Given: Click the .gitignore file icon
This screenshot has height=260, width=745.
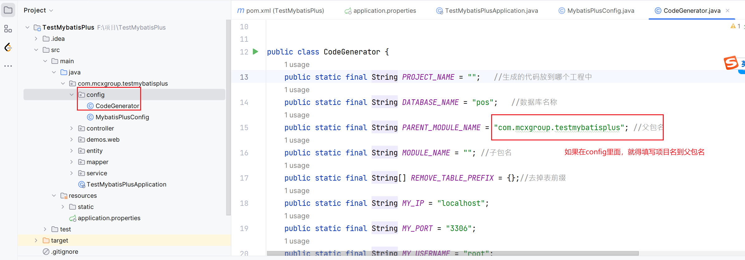Looking at the screenshot, I should point(46,252).
